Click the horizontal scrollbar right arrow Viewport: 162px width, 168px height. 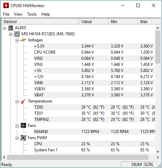pos(158,157)
